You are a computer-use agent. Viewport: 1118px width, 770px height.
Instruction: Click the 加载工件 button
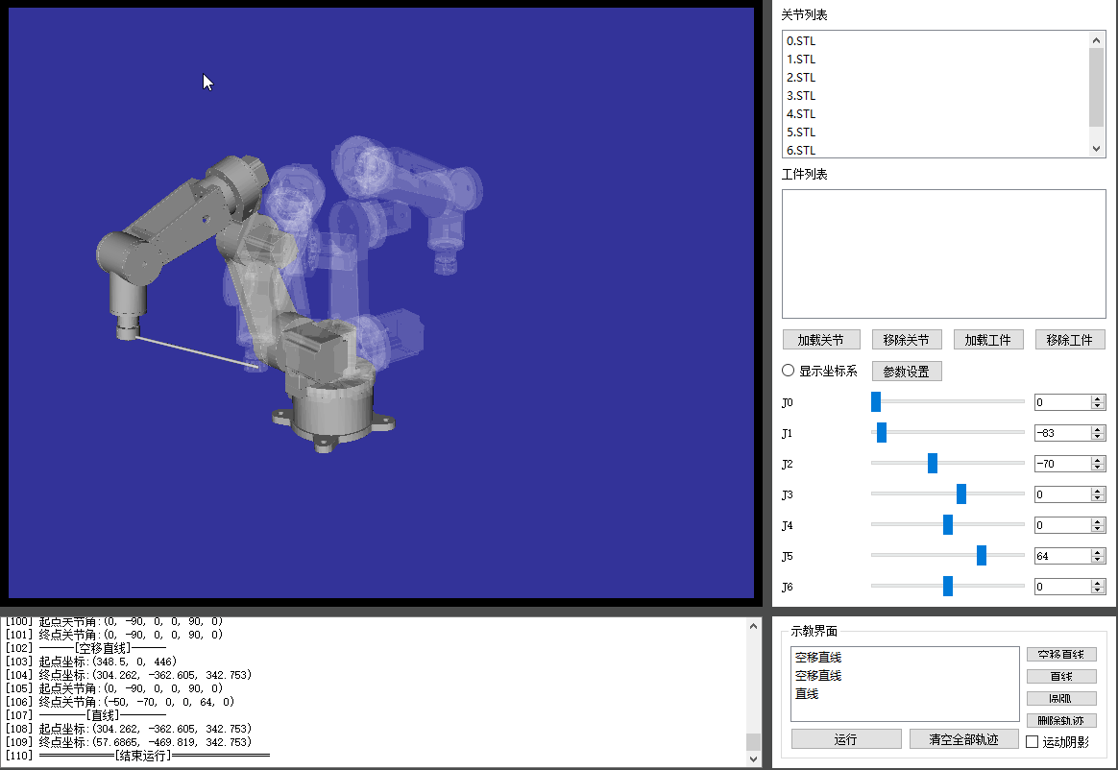988,340
